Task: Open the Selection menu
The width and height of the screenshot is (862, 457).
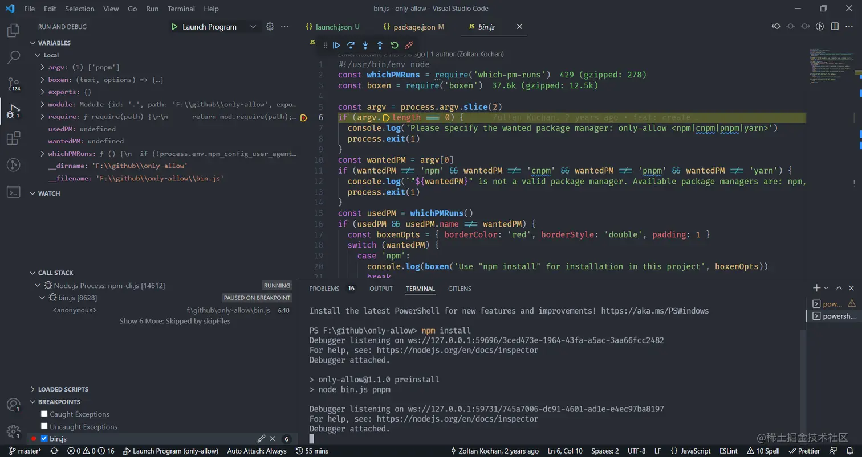Action: coord(80,9)
